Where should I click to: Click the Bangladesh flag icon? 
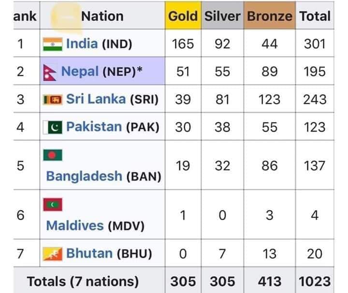[53, 155]
